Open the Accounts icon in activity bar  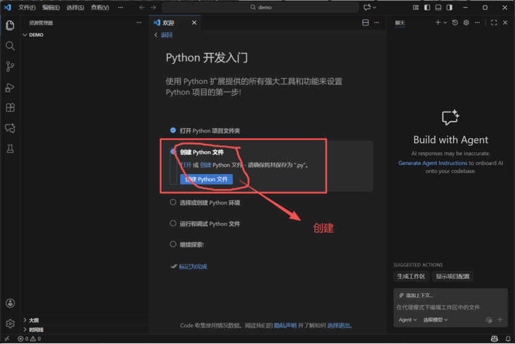(x=10, y=303)
